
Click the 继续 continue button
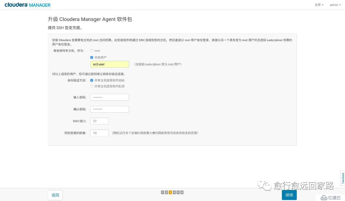tap(289, 195)
